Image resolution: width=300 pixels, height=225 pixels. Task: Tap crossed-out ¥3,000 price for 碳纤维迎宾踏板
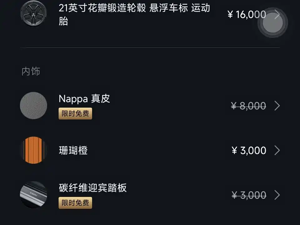tap(249, 195)
